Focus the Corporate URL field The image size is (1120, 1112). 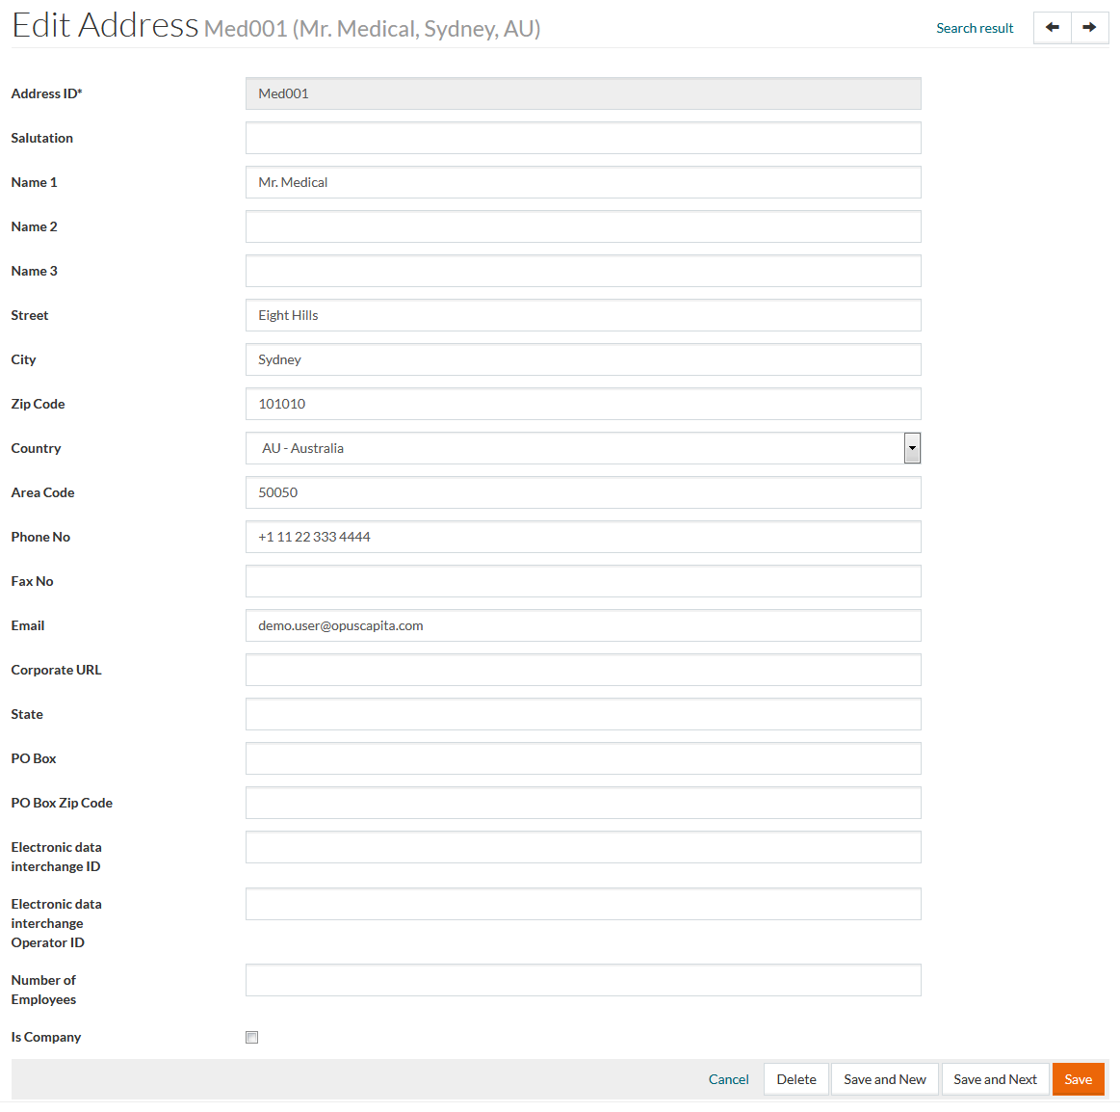coord(583,670)
